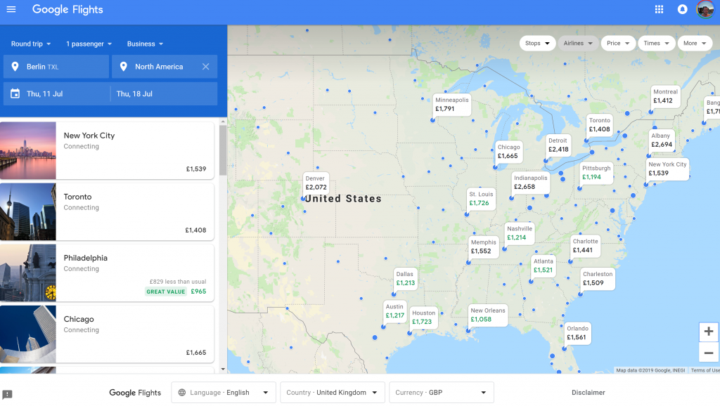Click the Nashville £1,214 map label

pyautogui.click(x=520, y=233)
